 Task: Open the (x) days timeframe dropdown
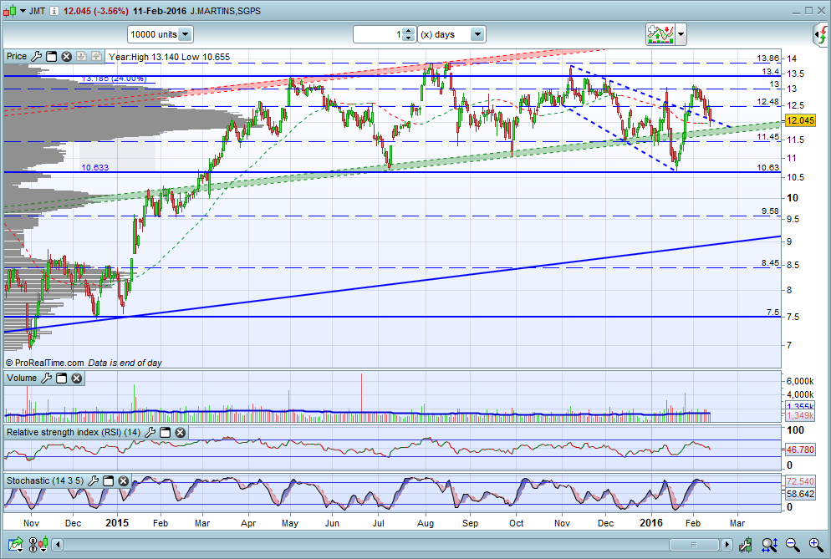coord(477,34)
